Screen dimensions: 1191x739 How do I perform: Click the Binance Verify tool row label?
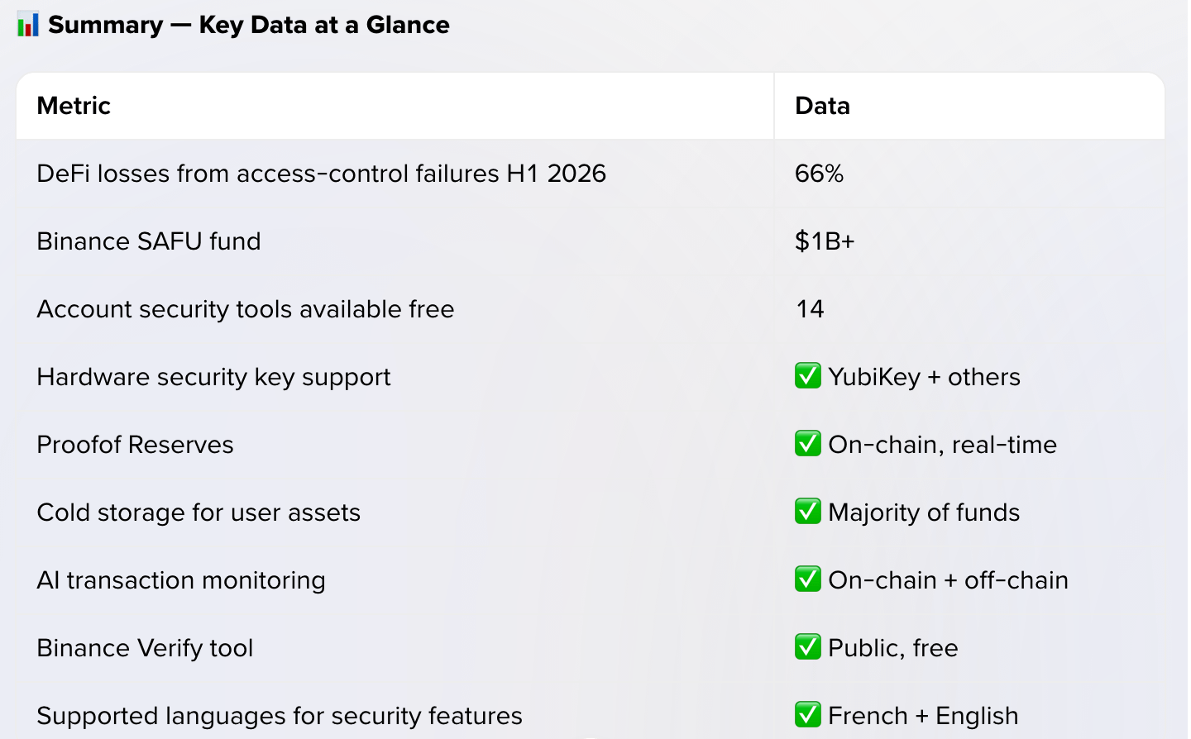[145, 648]
